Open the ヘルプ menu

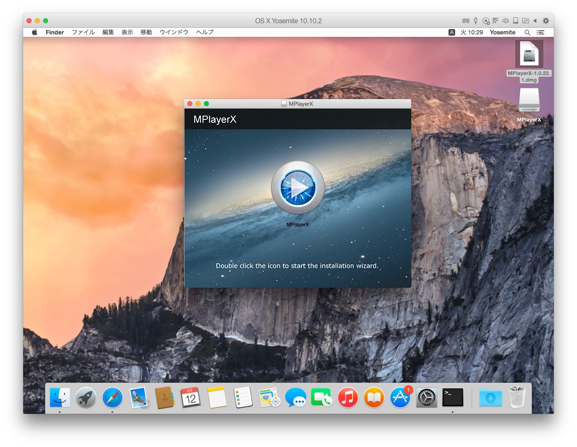coord(205,32)
